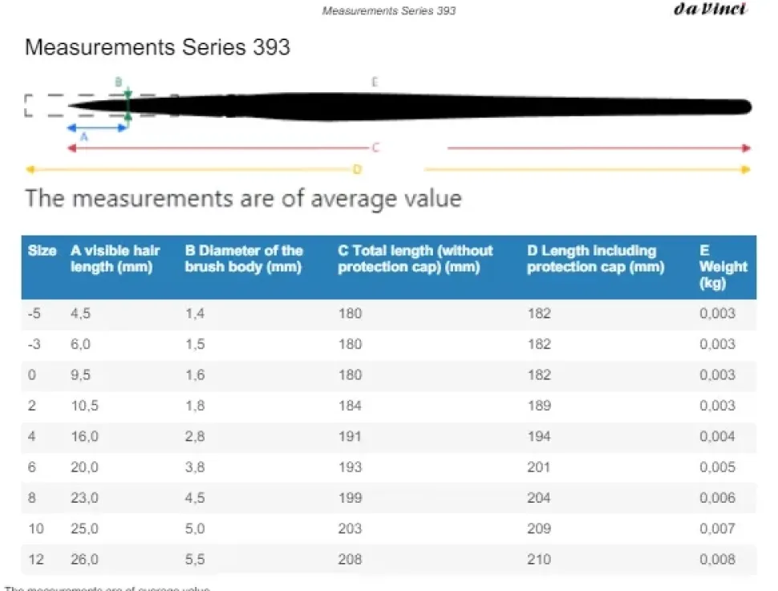Click size 12 in the Size column
This screenshot has width=778, height=591.
[35, 559]
